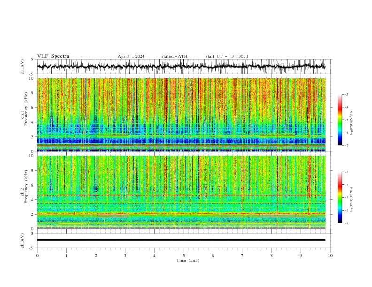Viewport: 372px width, 287px height.
Task: Select the date text "Apr. 3 , 2024"
Action: (x=131, y=56)
